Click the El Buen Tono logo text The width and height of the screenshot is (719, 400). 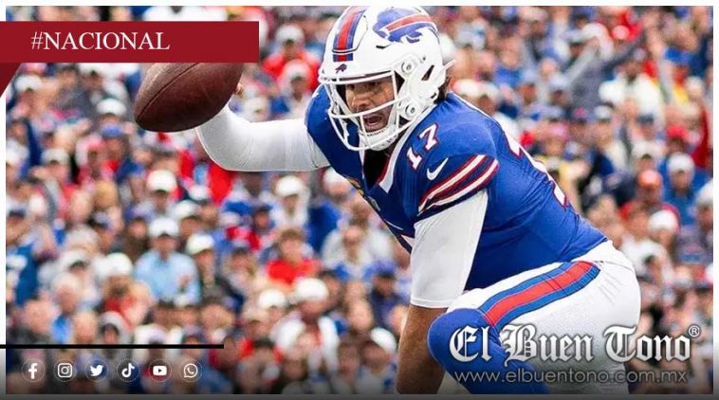[x=569, y=344]
